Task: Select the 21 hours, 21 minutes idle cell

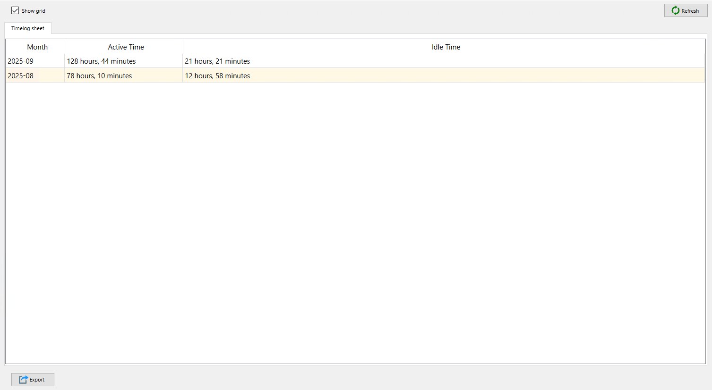Action: click(217, 61)
